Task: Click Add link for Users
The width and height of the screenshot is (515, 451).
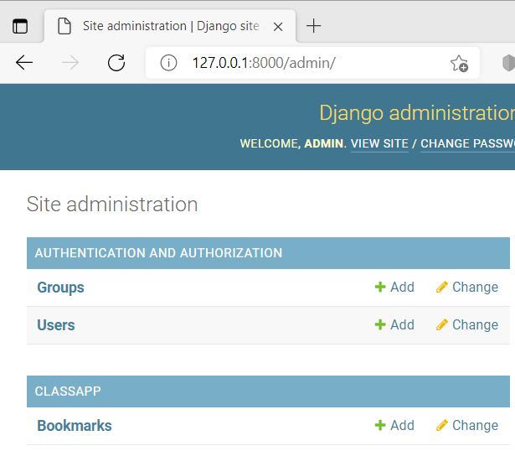Action: pos(402,324)
